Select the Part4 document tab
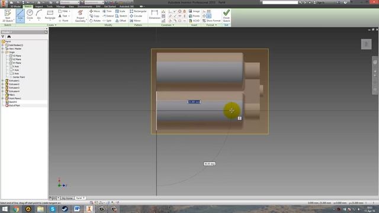This screenshot has height=213, width=379. (x=81, y=198)
